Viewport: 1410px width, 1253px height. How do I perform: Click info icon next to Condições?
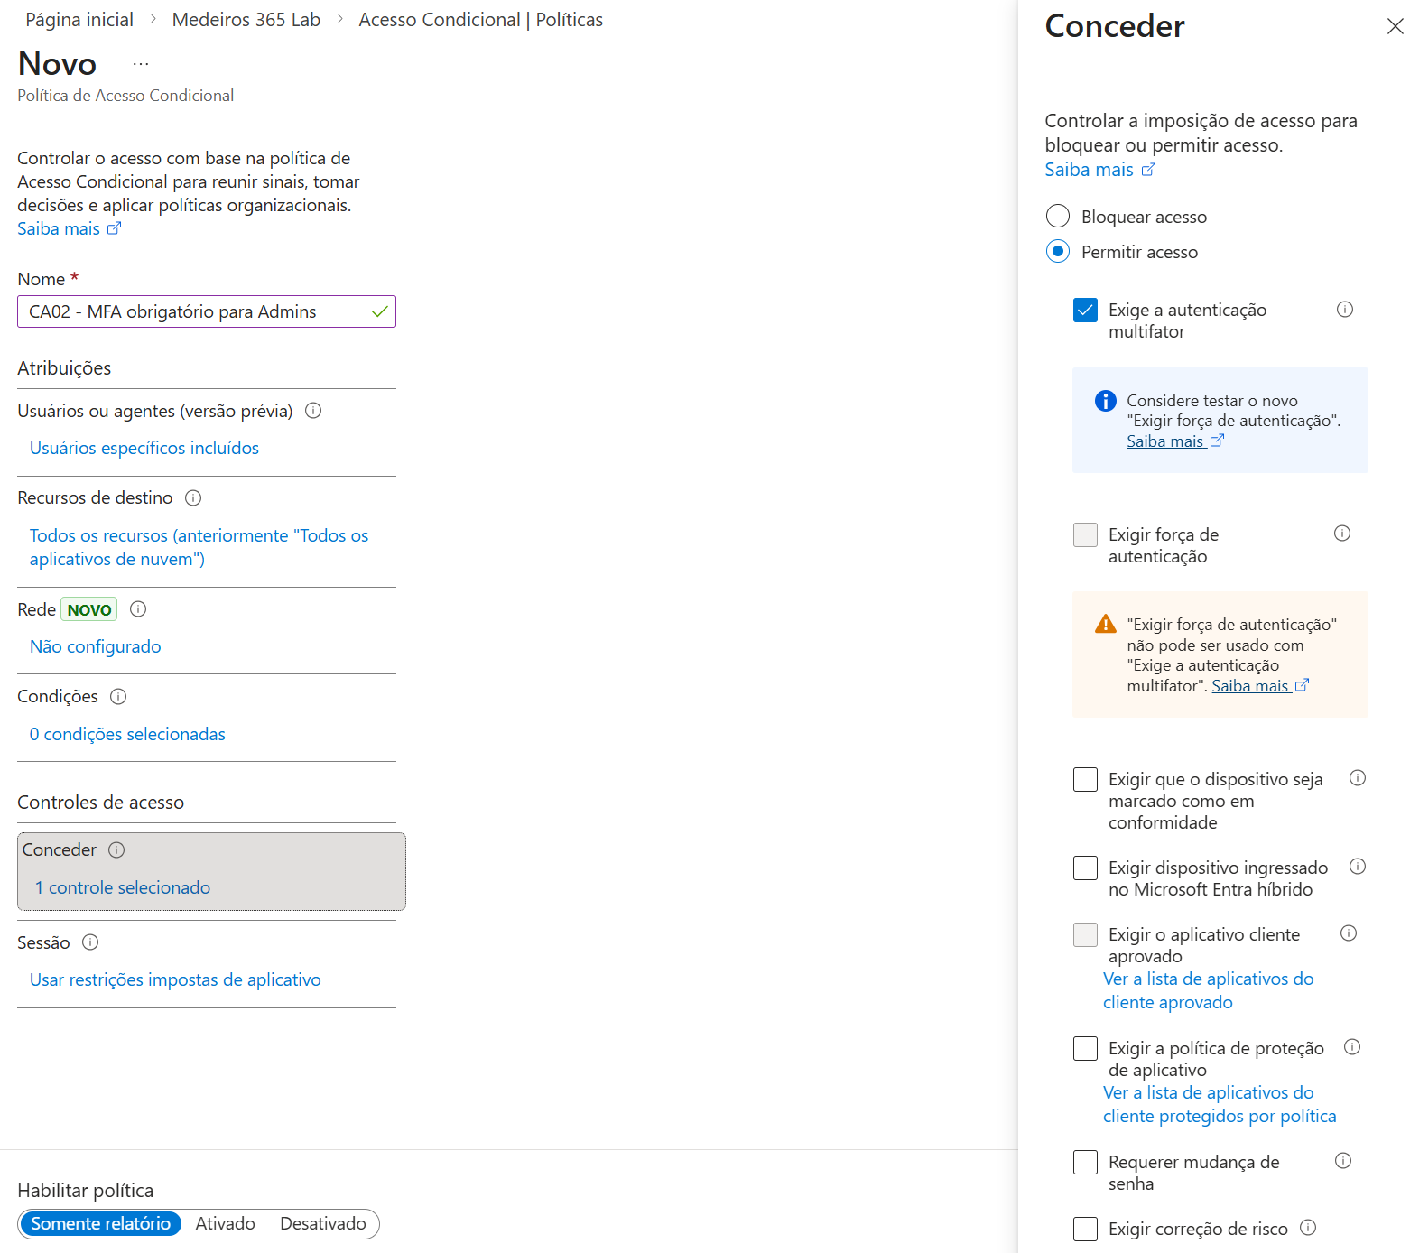[x=118, y=697]
